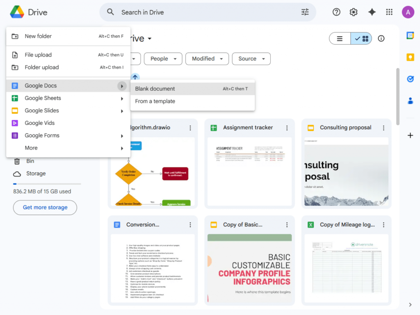Click Get more storage button
420x315 pixels.
[x=45, y=207]
